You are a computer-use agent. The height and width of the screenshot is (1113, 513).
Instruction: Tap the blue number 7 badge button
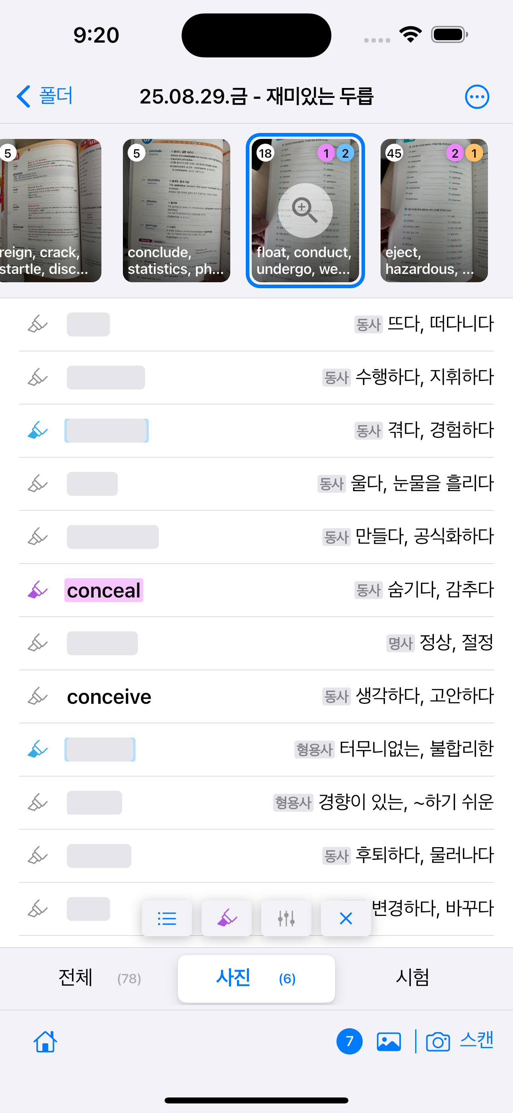(349, 1041)
